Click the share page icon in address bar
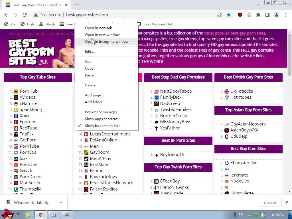Image resolution: width=292 pixels, height=219 pixels. tap(220, 15)
